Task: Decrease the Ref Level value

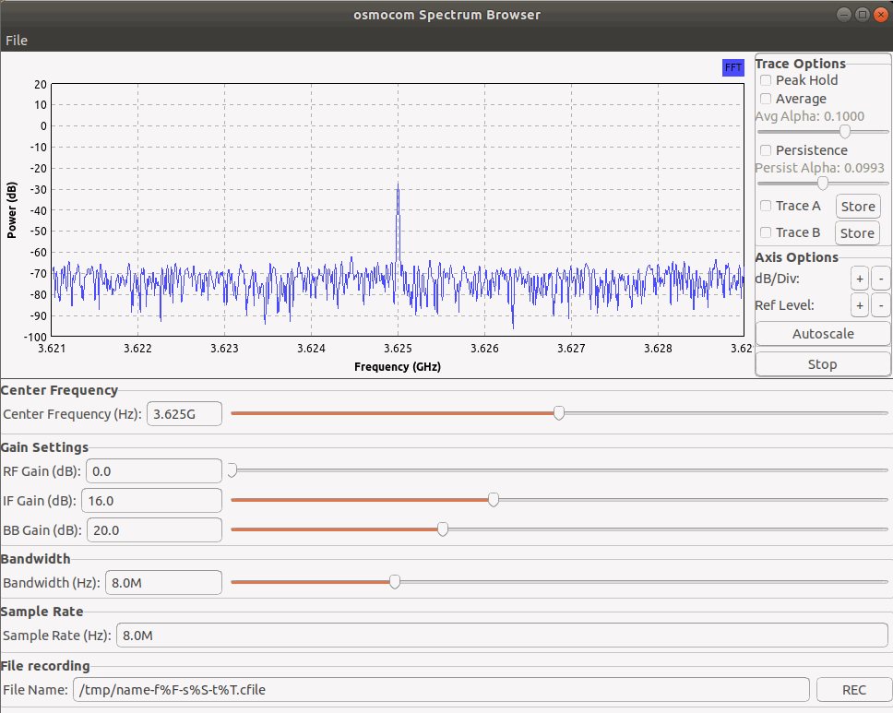Action: click(x=880, y=304)
